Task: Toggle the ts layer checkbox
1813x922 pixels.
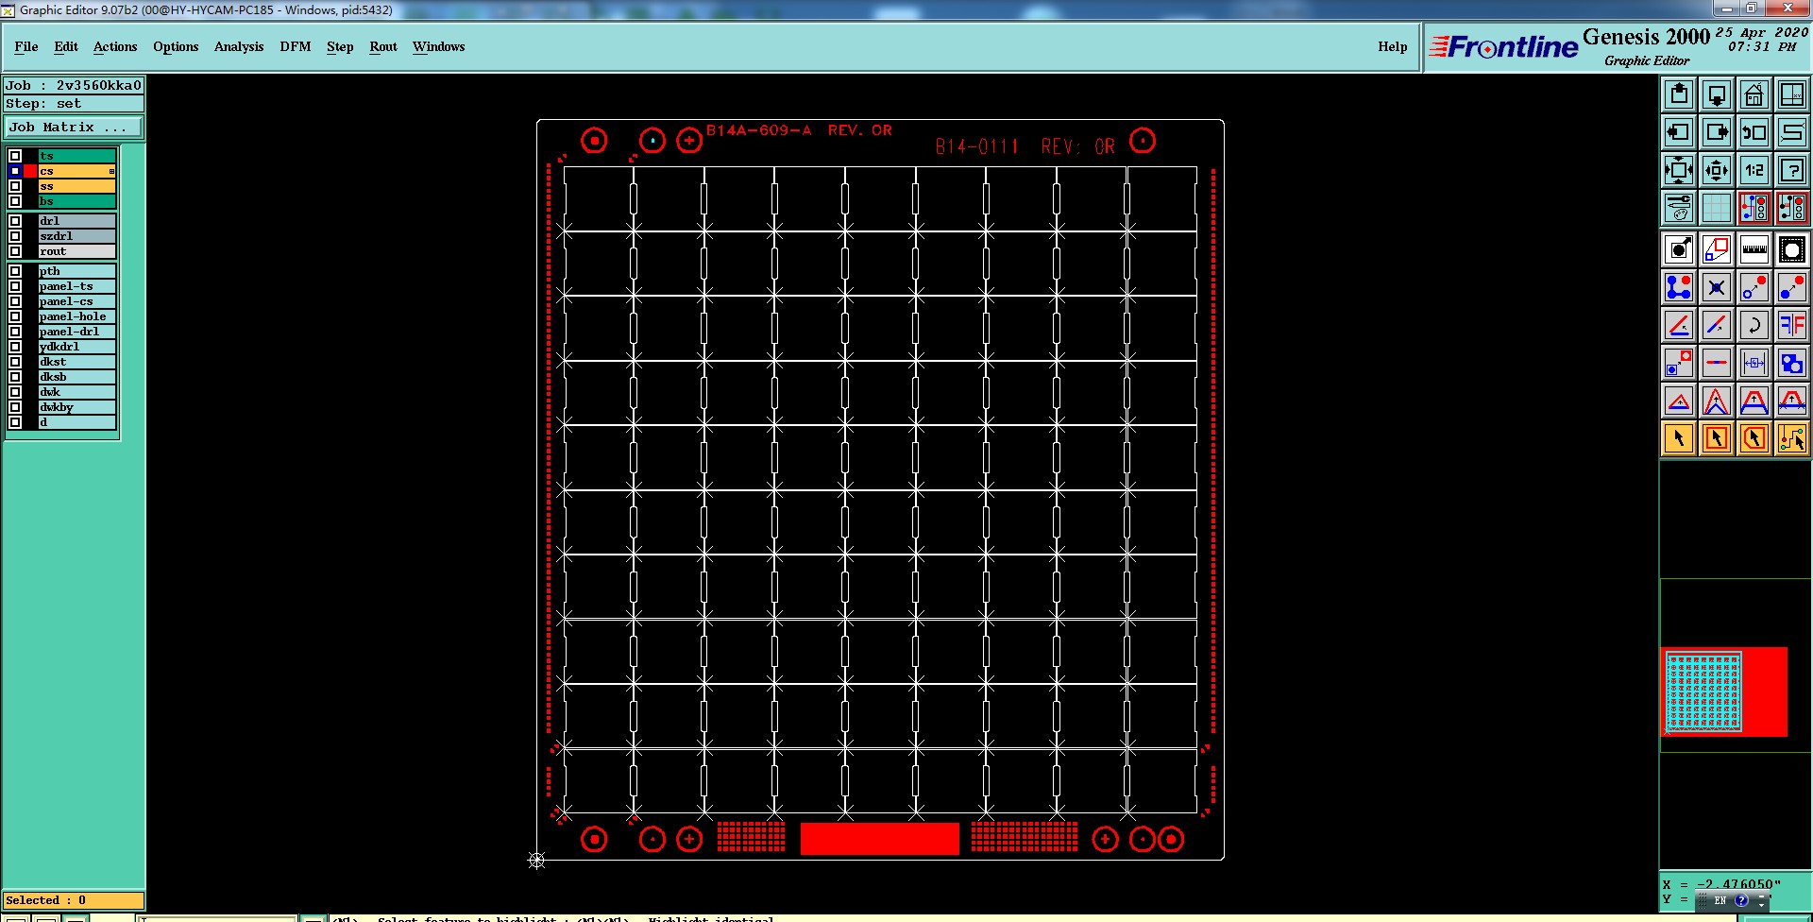Action: [x=15, y=156]
